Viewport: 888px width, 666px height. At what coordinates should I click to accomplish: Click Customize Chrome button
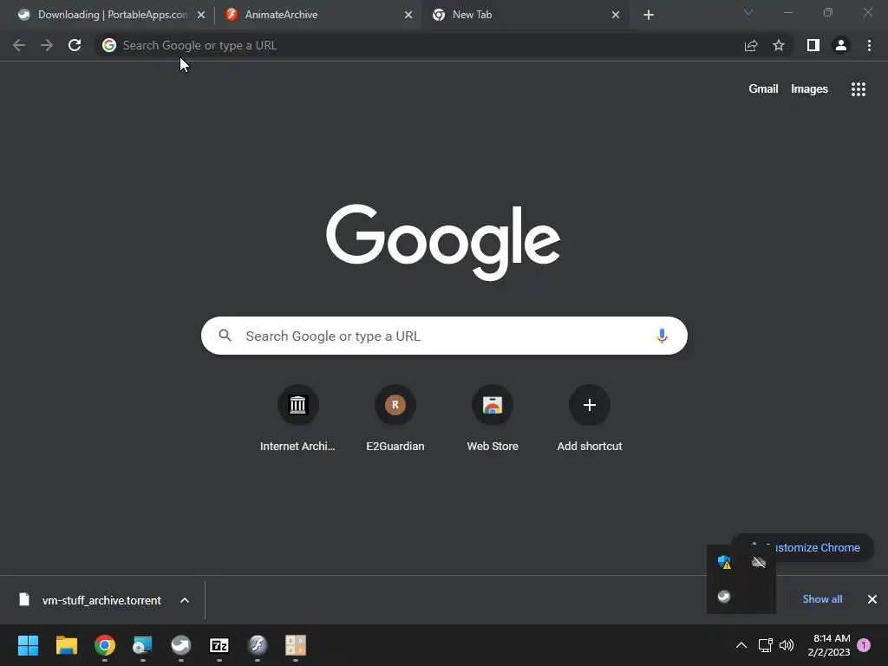click(802, 548)
